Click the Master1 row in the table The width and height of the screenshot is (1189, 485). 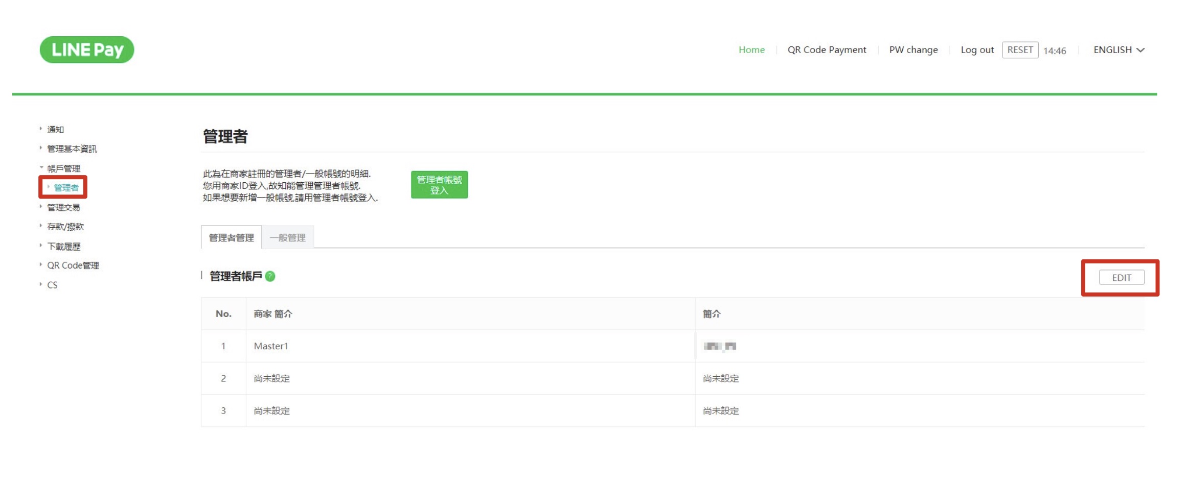click(x=271, y=346)
